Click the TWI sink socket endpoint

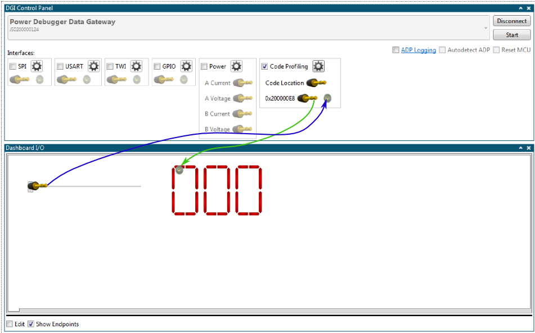click(x=137, y=80)
